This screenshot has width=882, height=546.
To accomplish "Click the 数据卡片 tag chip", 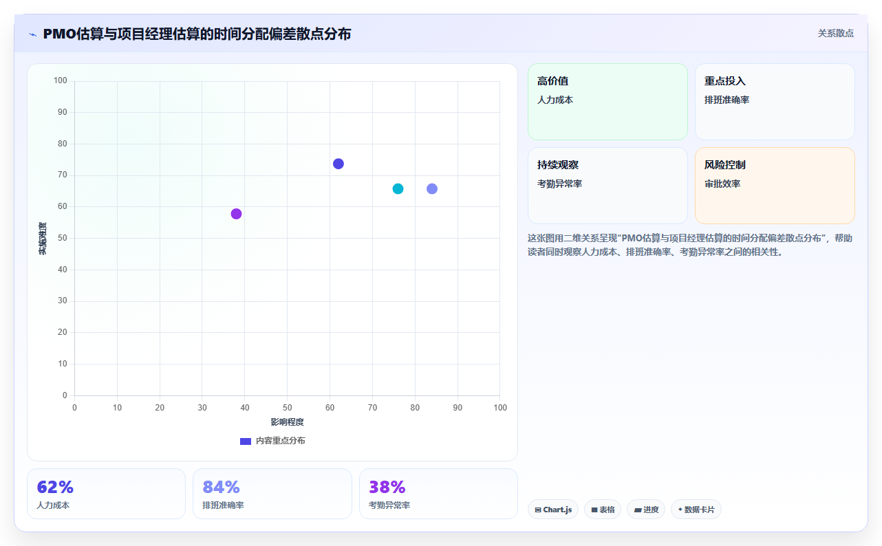I will (696, 510).
